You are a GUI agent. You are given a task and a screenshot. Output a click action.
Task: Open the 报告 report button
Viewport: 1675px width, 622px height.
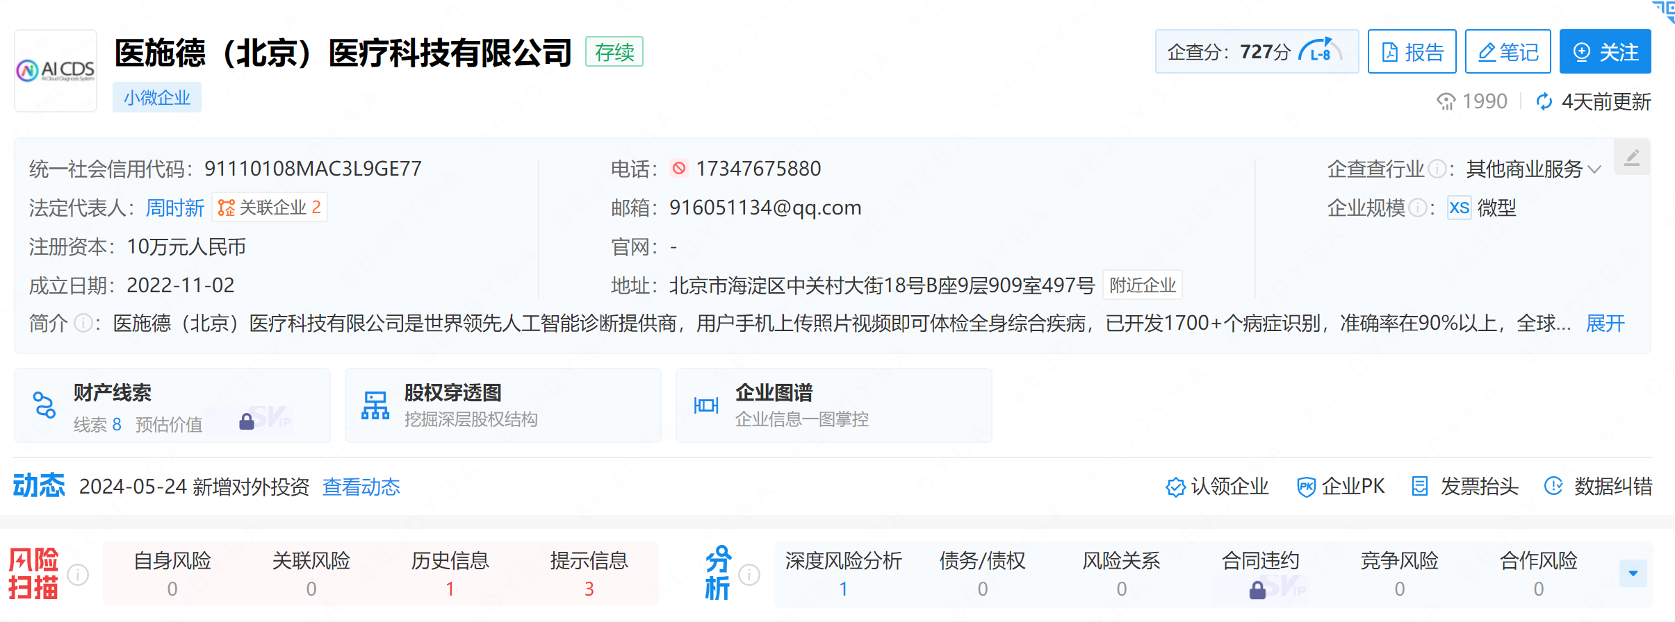(1412, 51)
